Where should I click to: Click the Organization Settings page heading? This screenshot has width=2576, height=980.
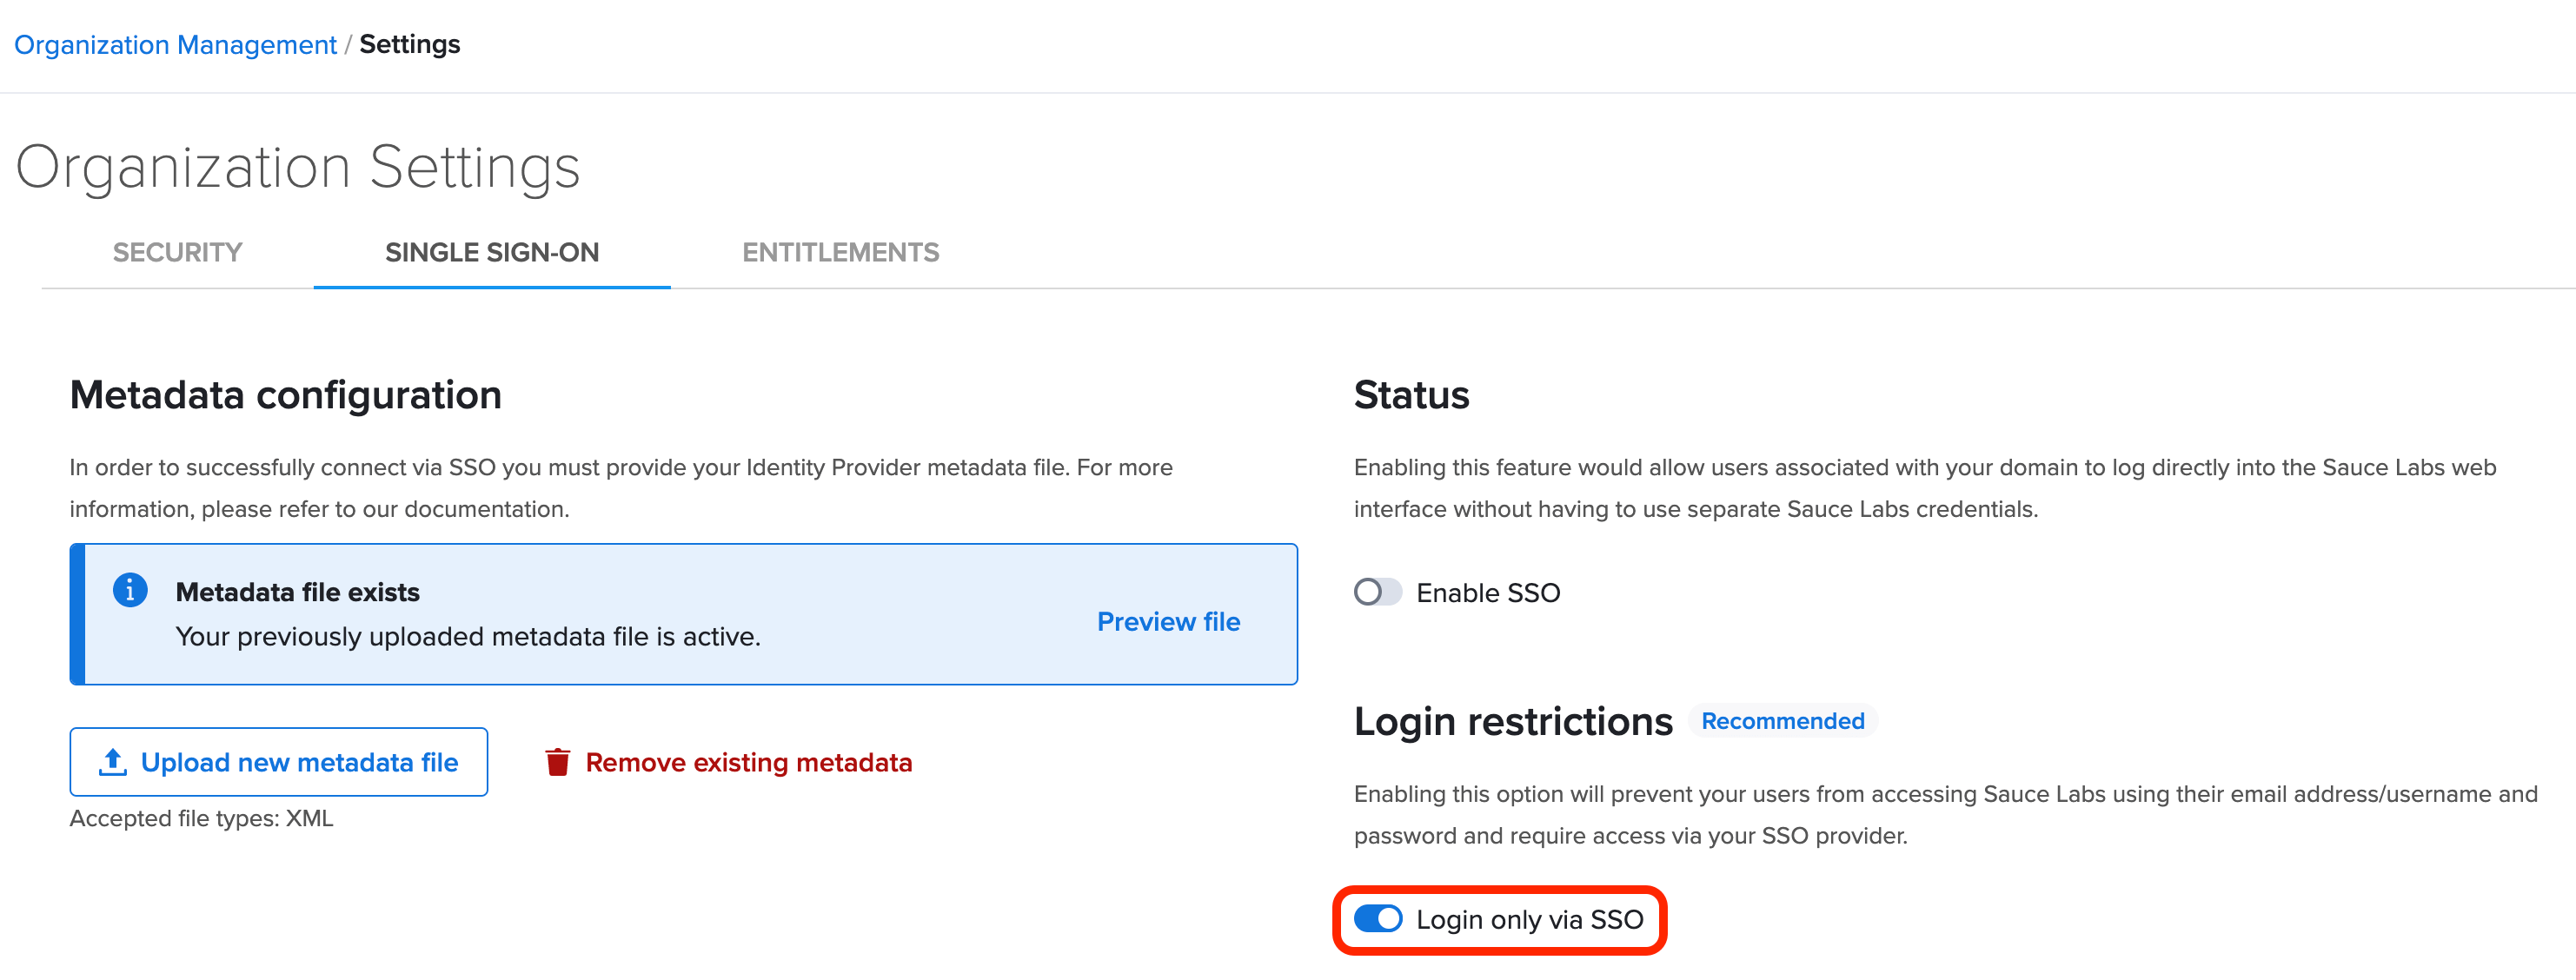point(297,167)
